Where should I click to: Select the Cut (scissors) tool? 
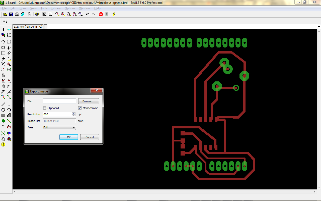[x=3, y=59]
